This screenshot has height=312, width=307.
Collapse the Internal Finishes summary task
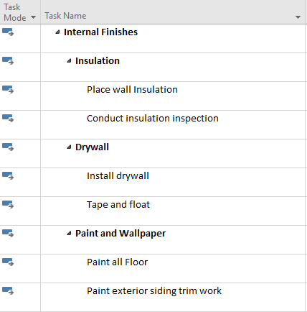(57, 32)
